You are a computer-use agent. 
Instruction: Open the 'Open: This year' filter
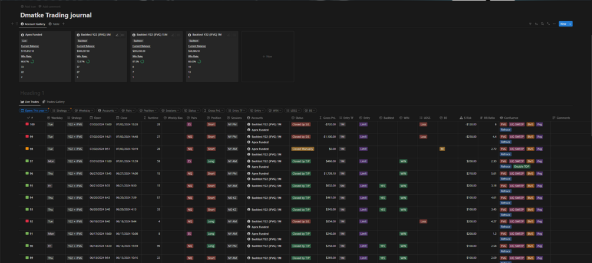(x=34, y=111)
